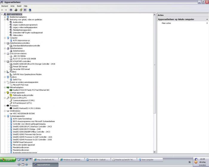Select Primair IDE-kanaal
The height and width of the screenshot is (167, 209).
click(x=20, y=67)
